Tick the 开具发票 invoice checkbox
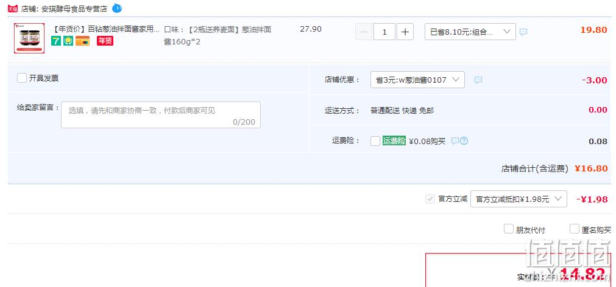The width and height of the screenshot is (616, 287). point(22,78)
